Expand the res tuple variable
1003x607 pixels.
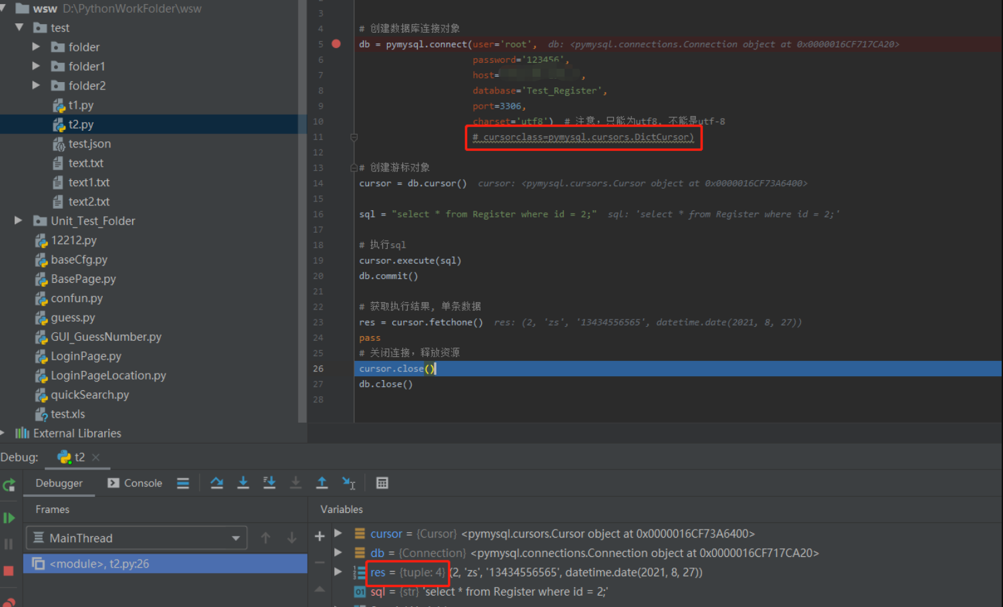[338, 572]
